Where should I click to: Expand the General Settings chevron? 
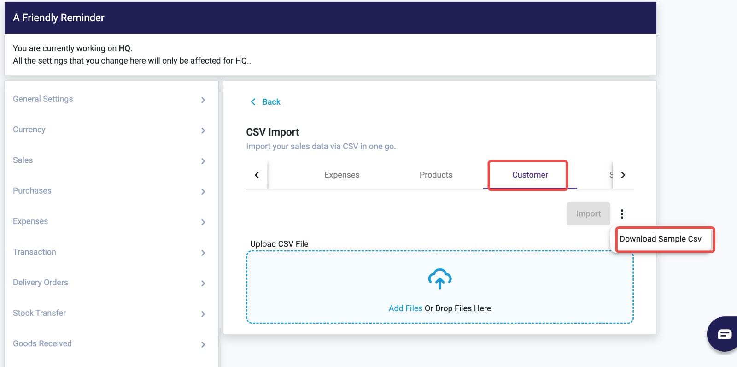coord(203,100)
